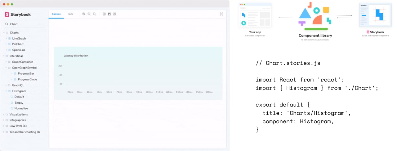Image resolution: width=397 pixels, height=151 pixels.
Task: Click the Component library shapes illustration
Action: tap(315, 16)
